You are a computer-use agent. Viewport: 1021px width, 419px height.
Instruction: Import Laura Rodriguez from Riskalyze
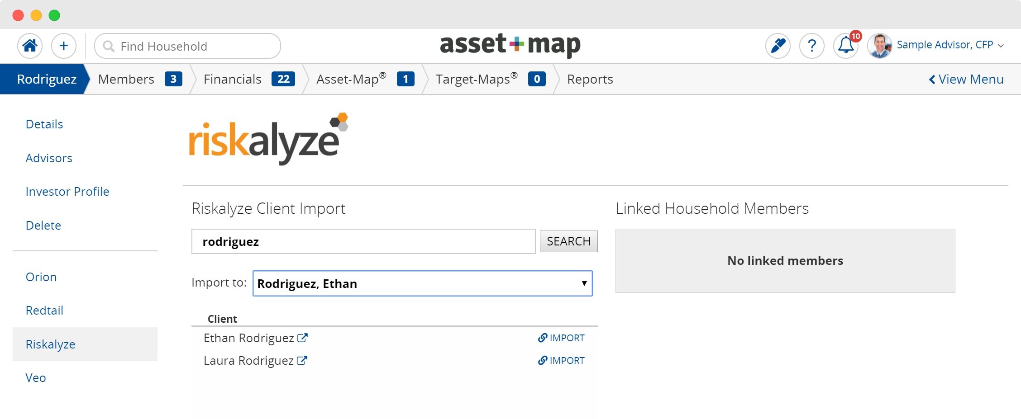(561, 361)
